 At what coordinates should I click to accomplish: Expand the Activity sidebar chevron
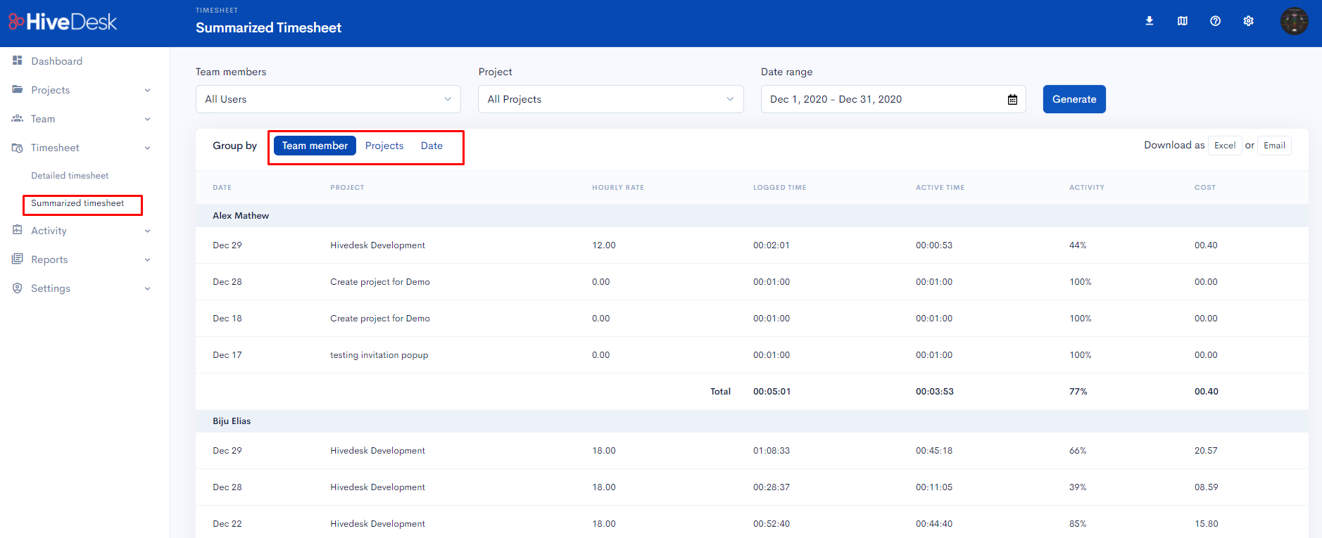(x=148, y=231)
